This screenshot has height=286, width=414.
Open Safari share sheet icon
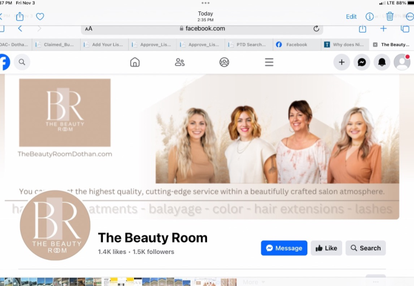(x=363, y=28)
